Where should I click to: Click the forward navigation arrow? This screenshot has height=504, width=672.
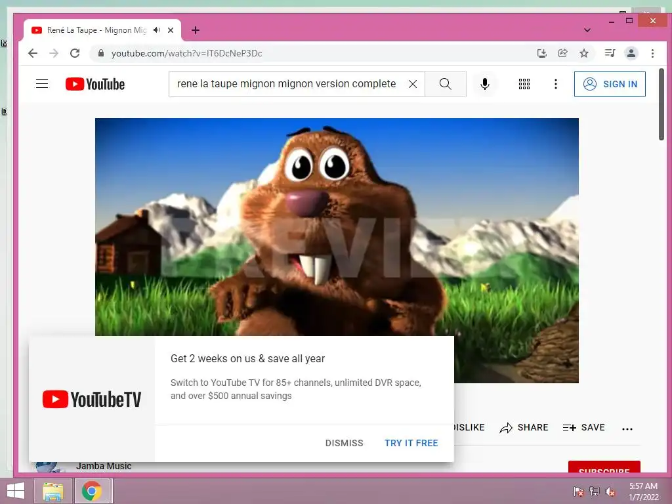(54, 53)
